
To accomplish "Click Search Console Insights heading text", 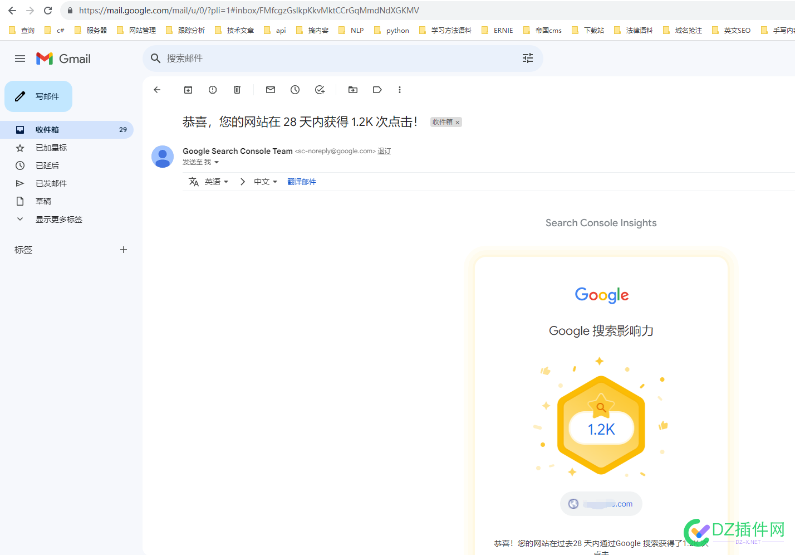I will click(601, 223).
